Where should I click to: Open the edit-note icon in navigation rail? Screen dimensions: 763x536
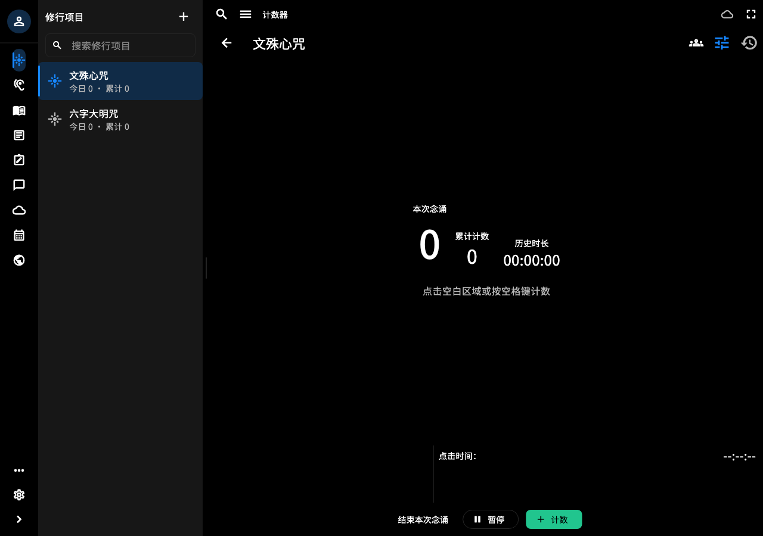(19, 160)
